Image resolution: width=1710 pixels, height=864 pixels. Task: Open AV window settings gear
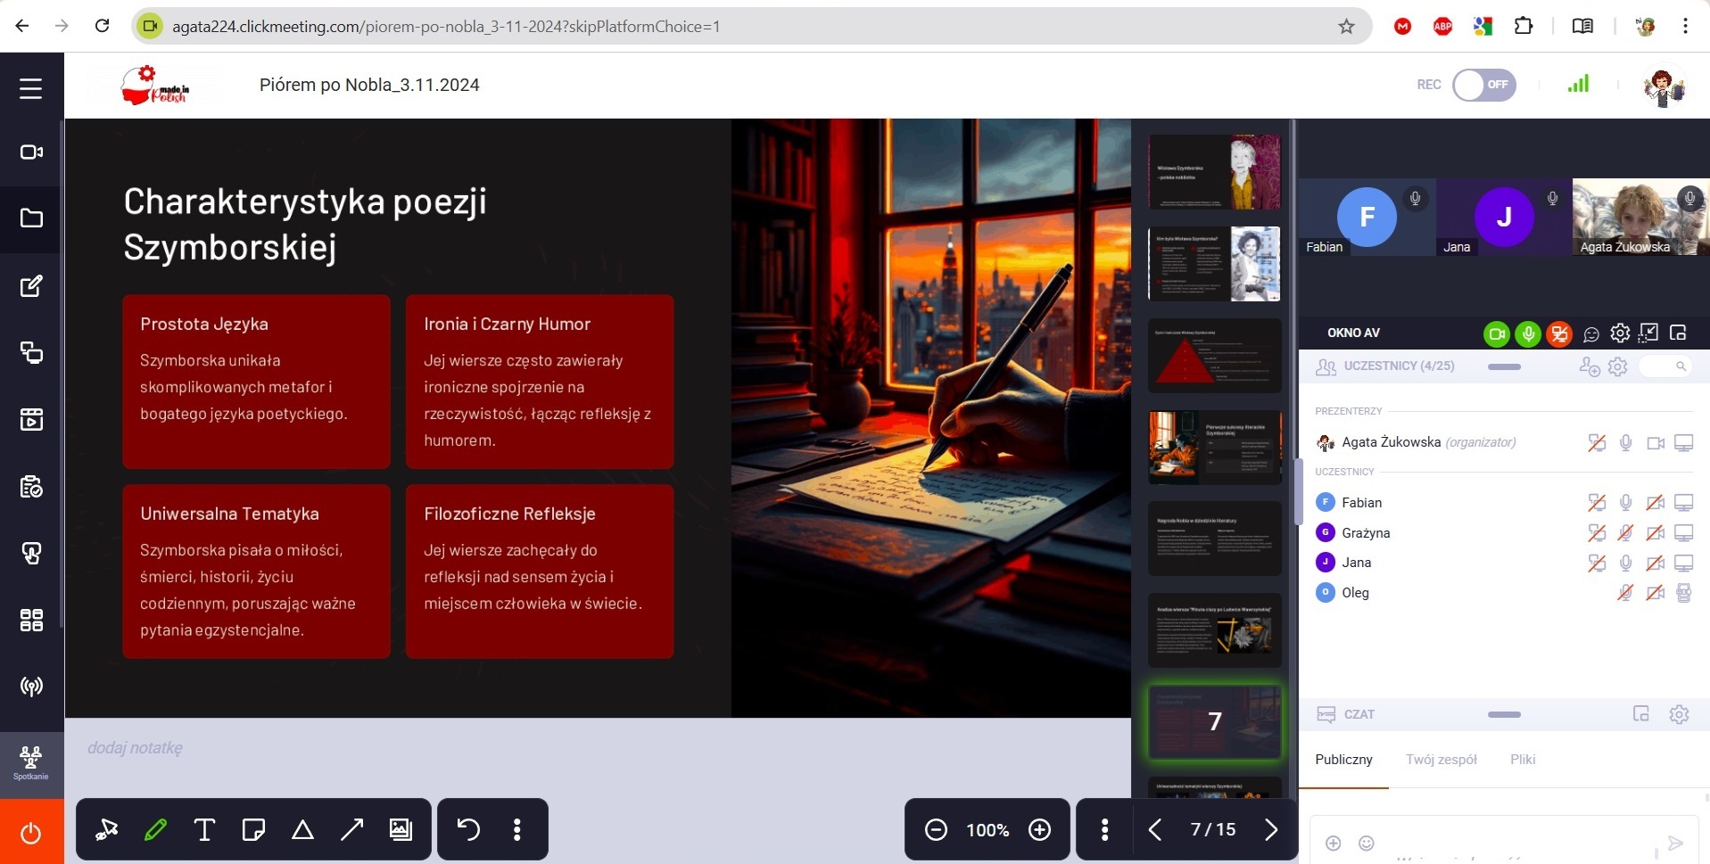click(x=1620, y=333)
